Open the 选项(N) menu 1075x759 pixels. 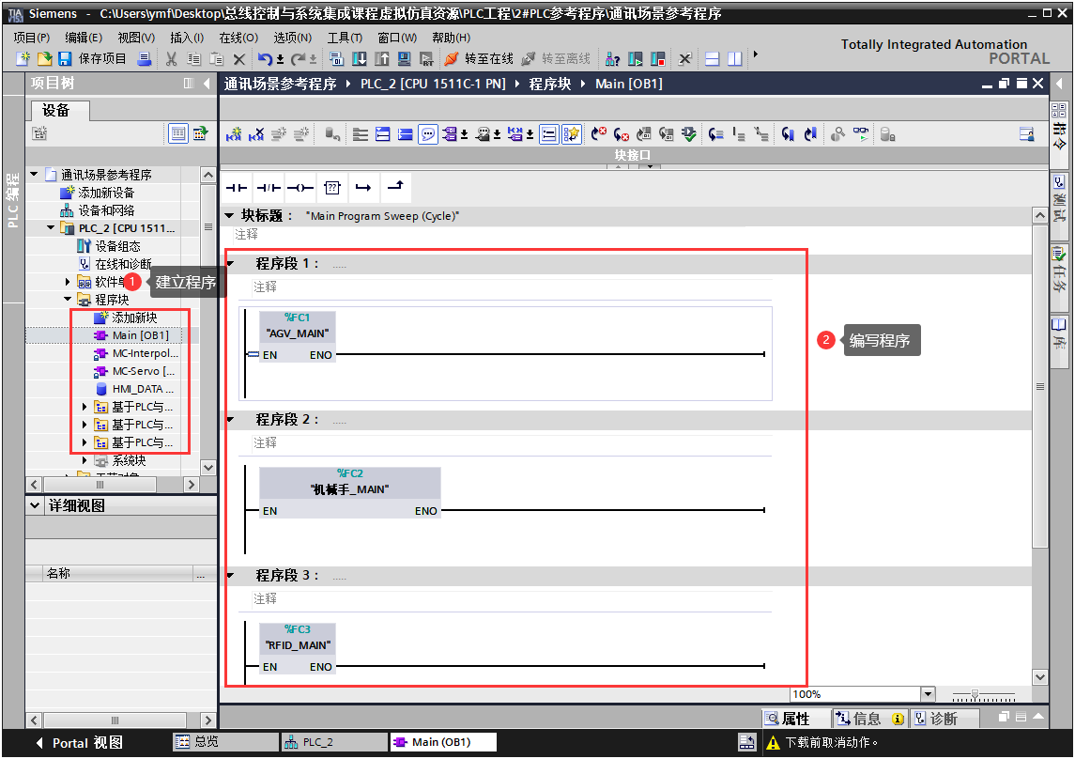tap(293, 38)
